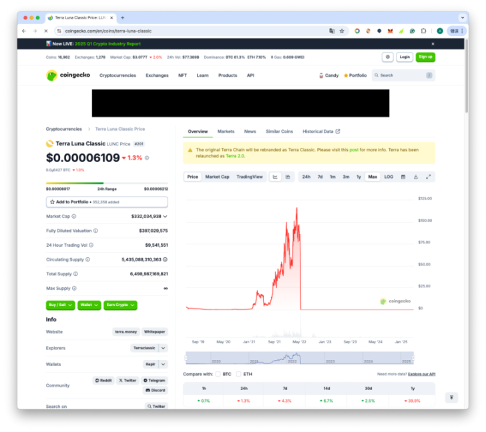
Task: Open the Learn nav item
Action: [202, 75]
